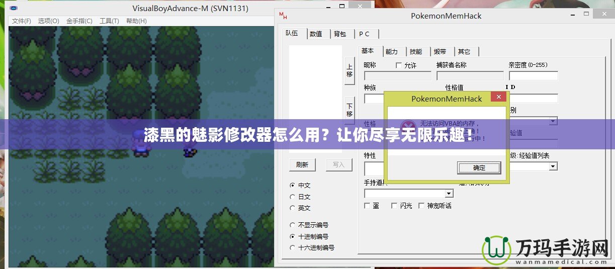Select the 技能 sub-tab
Viewport: 615px width, 269px height.
click(416, 51)
